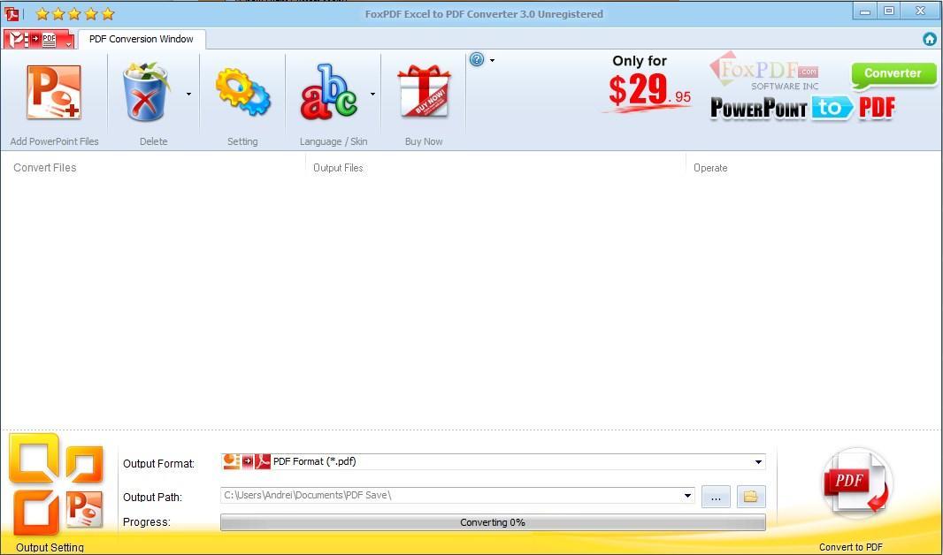Click the Language / Skin abc icon

[328, 93]
